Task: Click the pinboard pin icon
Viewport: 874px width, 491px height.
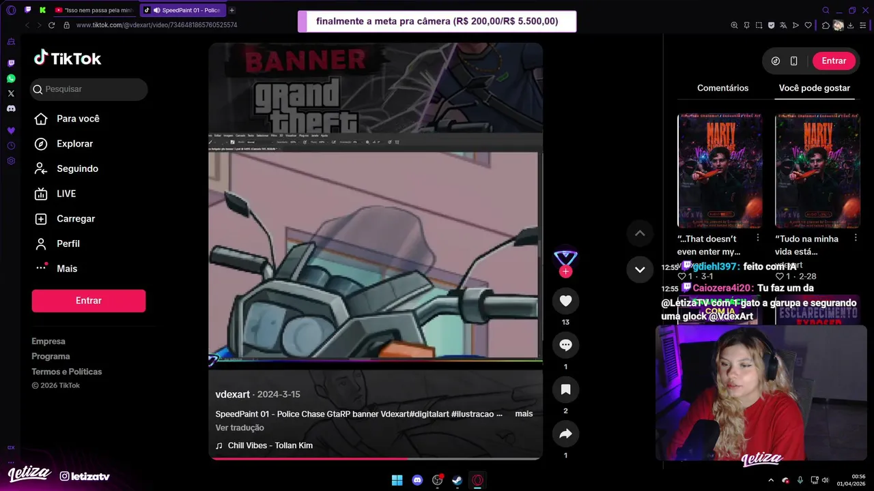Action: [746, 25]
